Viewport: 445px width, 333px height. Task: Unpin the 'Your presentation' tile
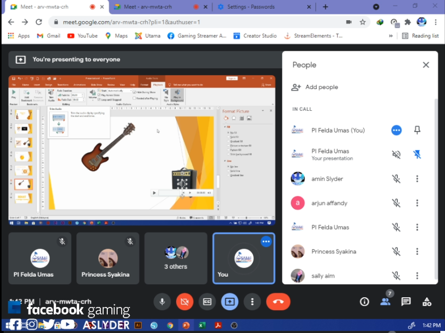pos(417,154)
